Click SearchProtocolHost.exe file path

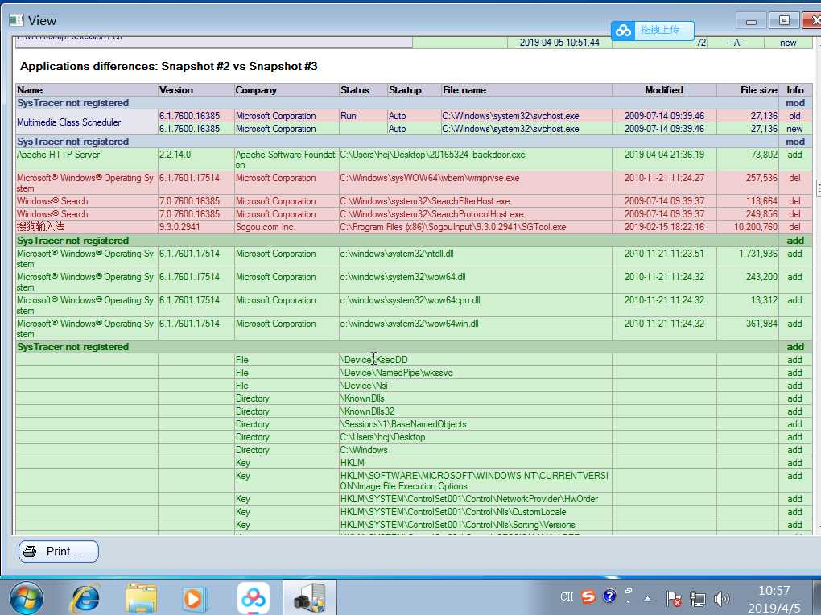coord(431,214)
